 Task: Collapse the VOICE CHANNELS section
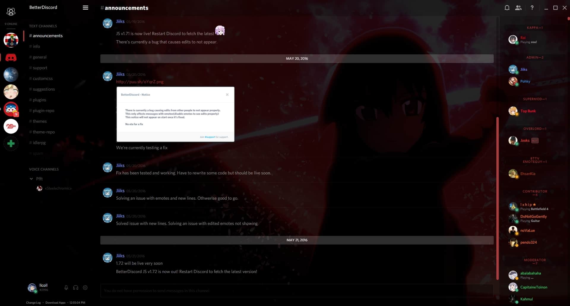(44, 169)
